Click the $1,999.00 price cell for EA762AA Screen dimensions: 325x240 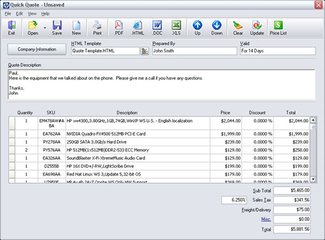pyautogui.click(x=225, y=134)
